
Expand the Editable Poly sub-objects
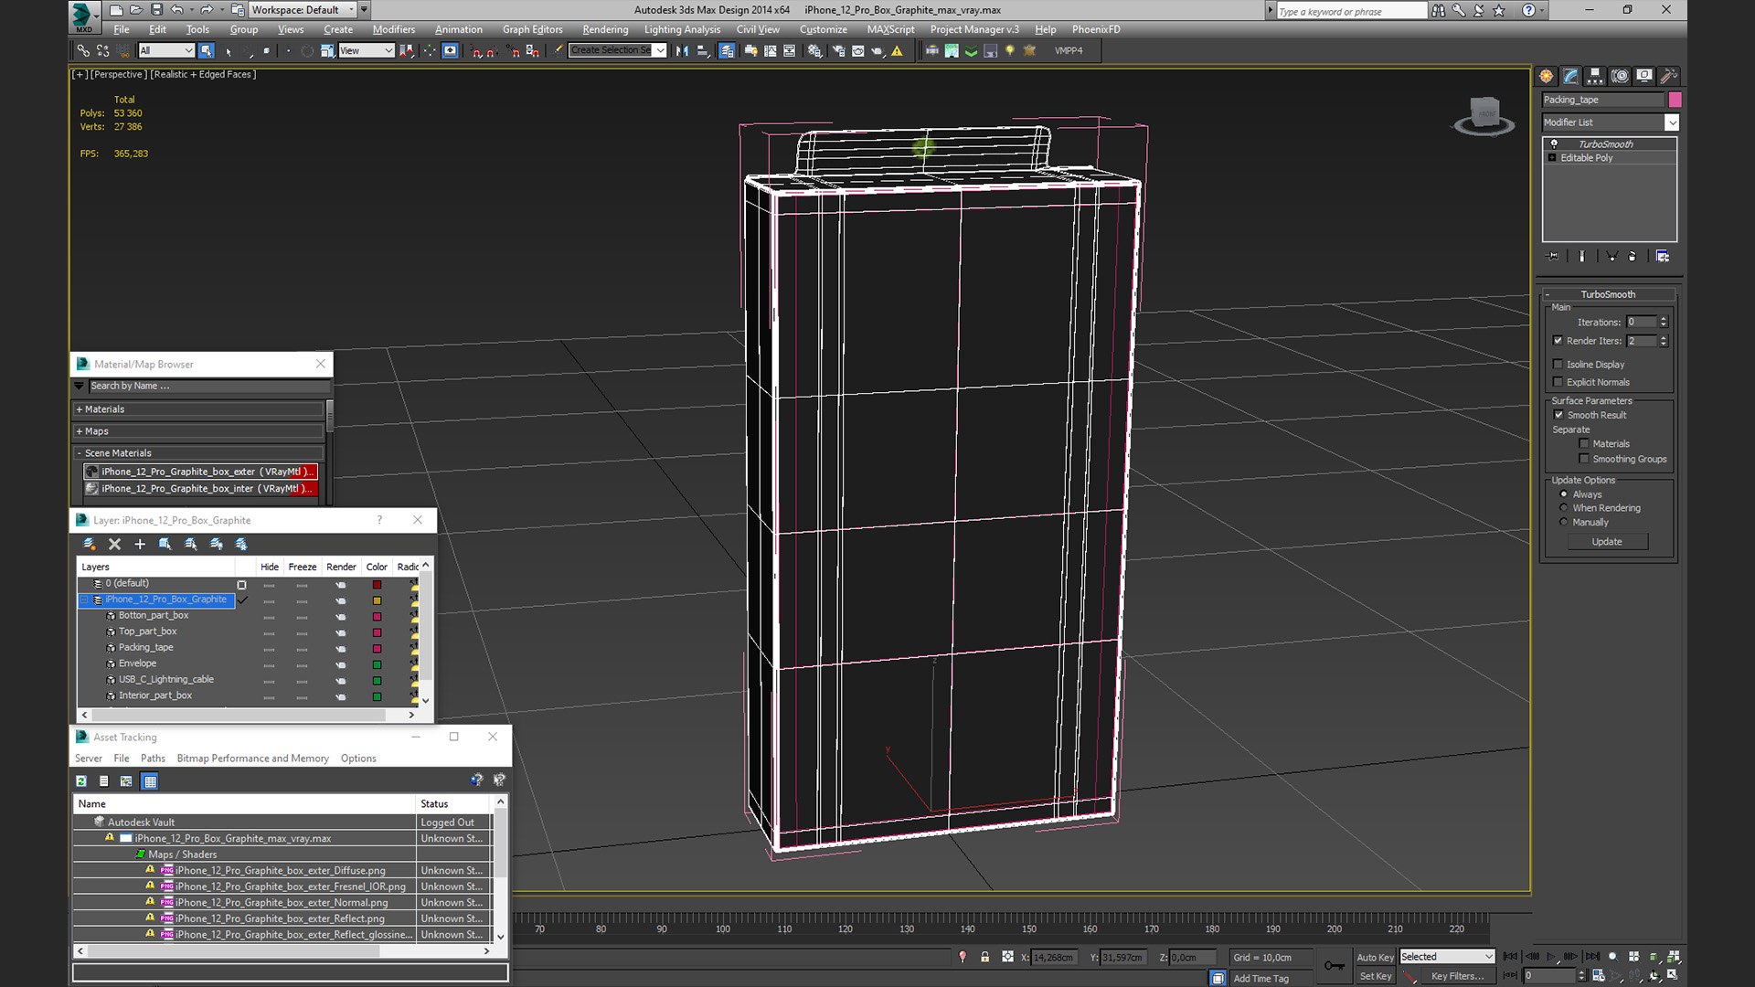[x=1552, y=158]
